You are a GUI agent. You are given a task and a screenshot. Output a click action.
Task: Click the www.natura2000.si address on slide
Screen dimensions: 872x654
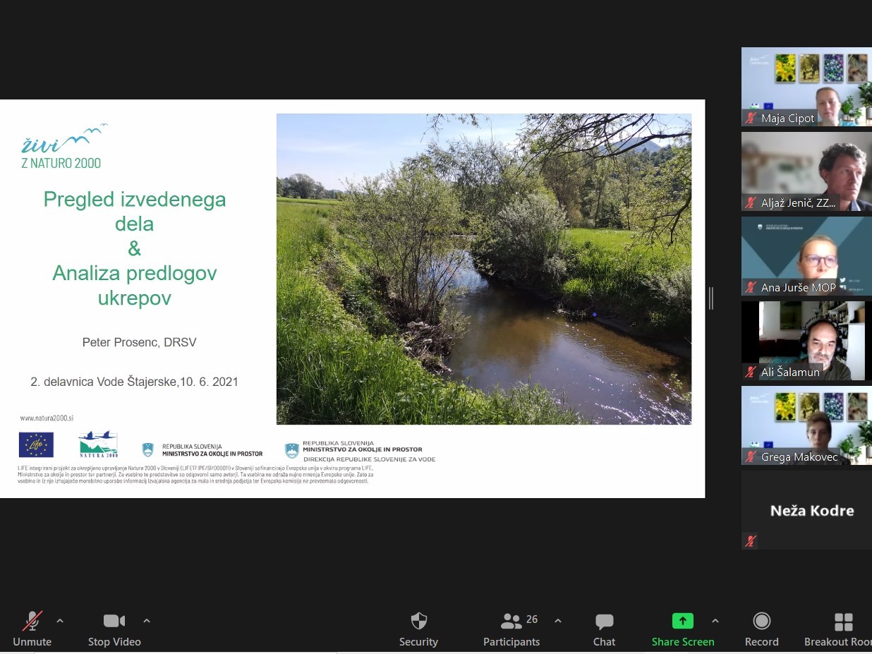[47, 418]
